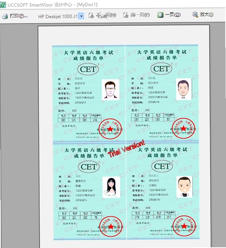Image resolution: width=226 pixels, height=248 pixels.
Task: Click the printer icon in toolbar
Action: (x=5, y=16)
